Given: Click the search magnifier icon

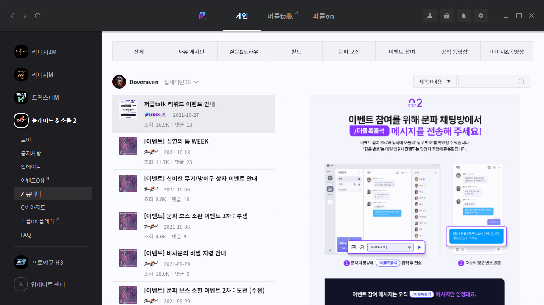Looking at the screenshot, I should [522, 82].
